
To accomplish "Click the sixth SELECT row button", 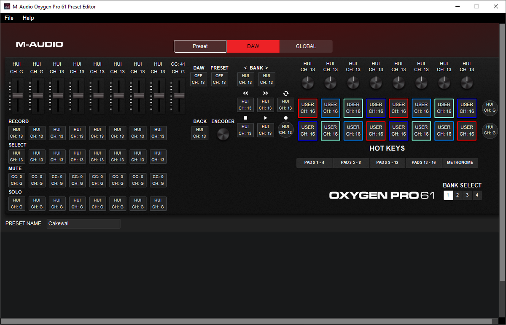I will tap(118, 157).
